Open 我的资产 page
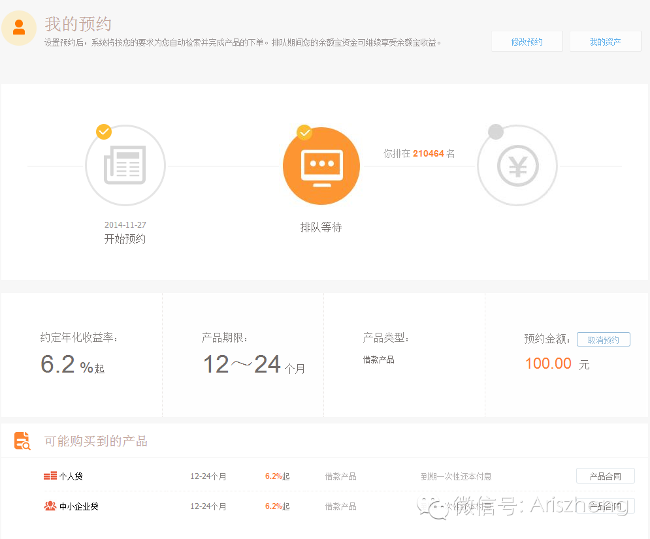The width and height of the screenshot is (650, 539). click(605, 41)
